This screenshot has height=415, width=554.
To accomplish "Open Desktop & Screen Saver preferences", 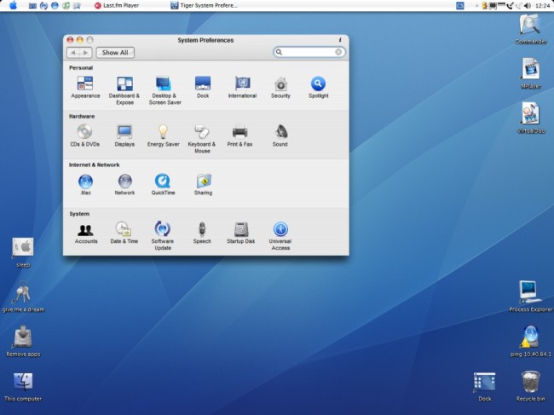I will 164,90.
